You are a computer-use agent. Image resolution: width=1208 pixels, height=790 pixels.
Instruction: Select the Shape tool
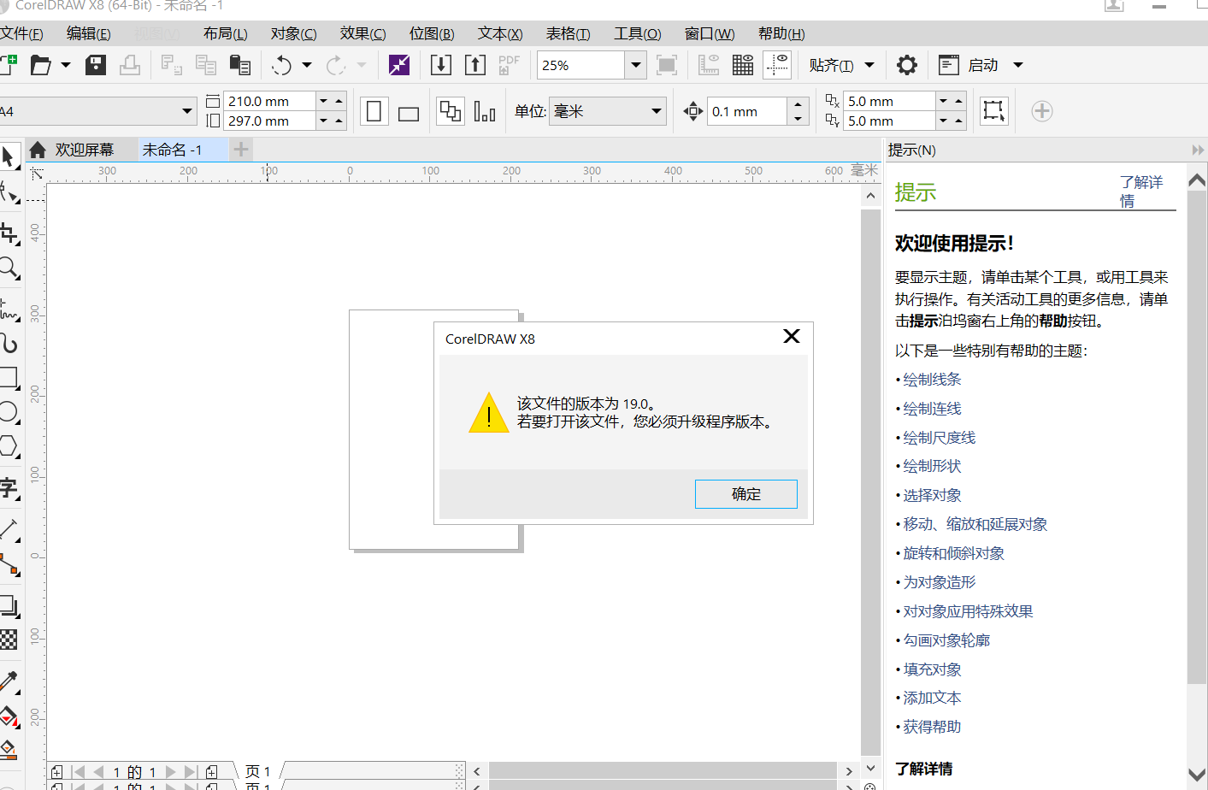click(11, 192)
